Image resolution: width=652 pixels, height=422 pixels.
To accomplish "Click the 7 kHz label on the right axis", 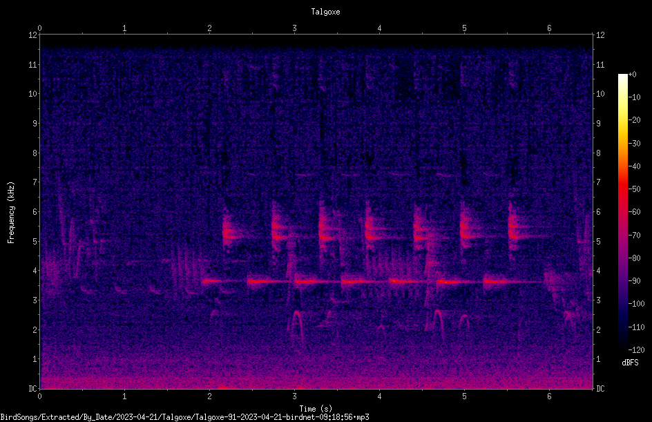I will tap(598, 182).
